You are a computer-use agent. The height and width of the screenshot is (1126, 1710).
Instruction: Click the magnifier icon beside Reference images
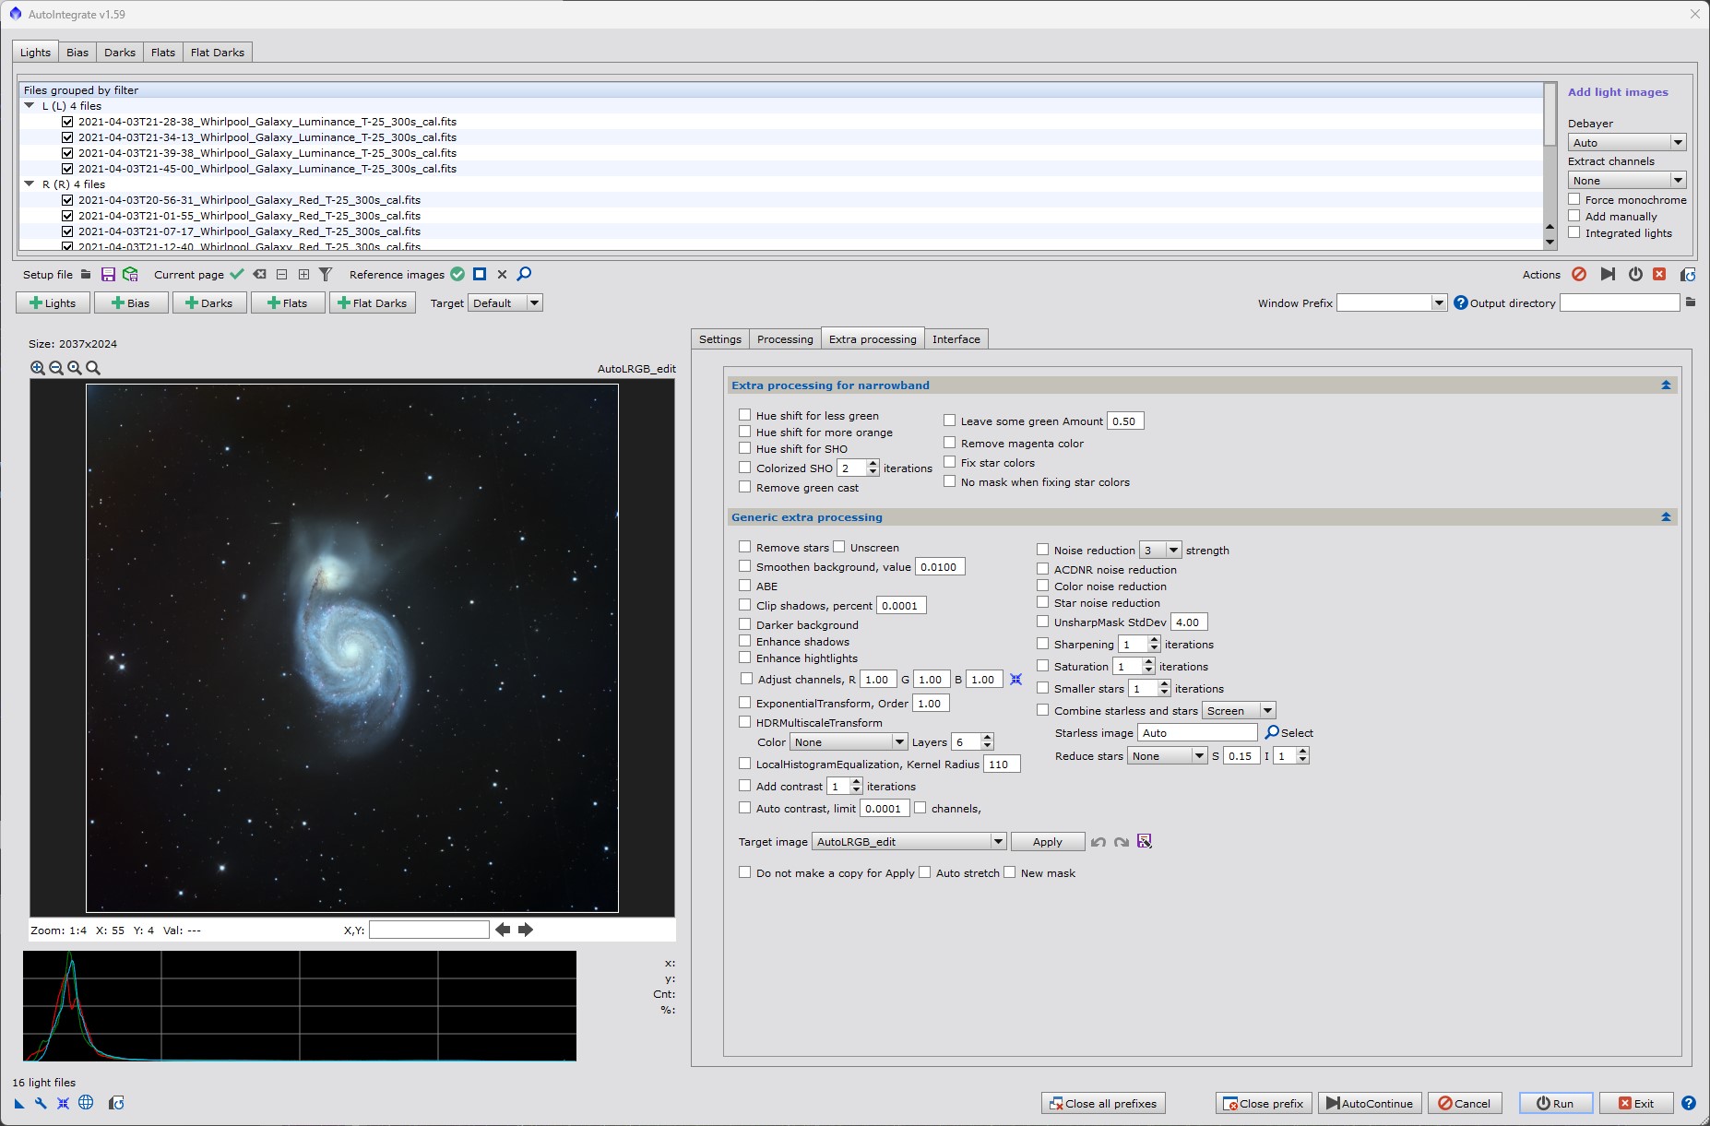(524, 274)
